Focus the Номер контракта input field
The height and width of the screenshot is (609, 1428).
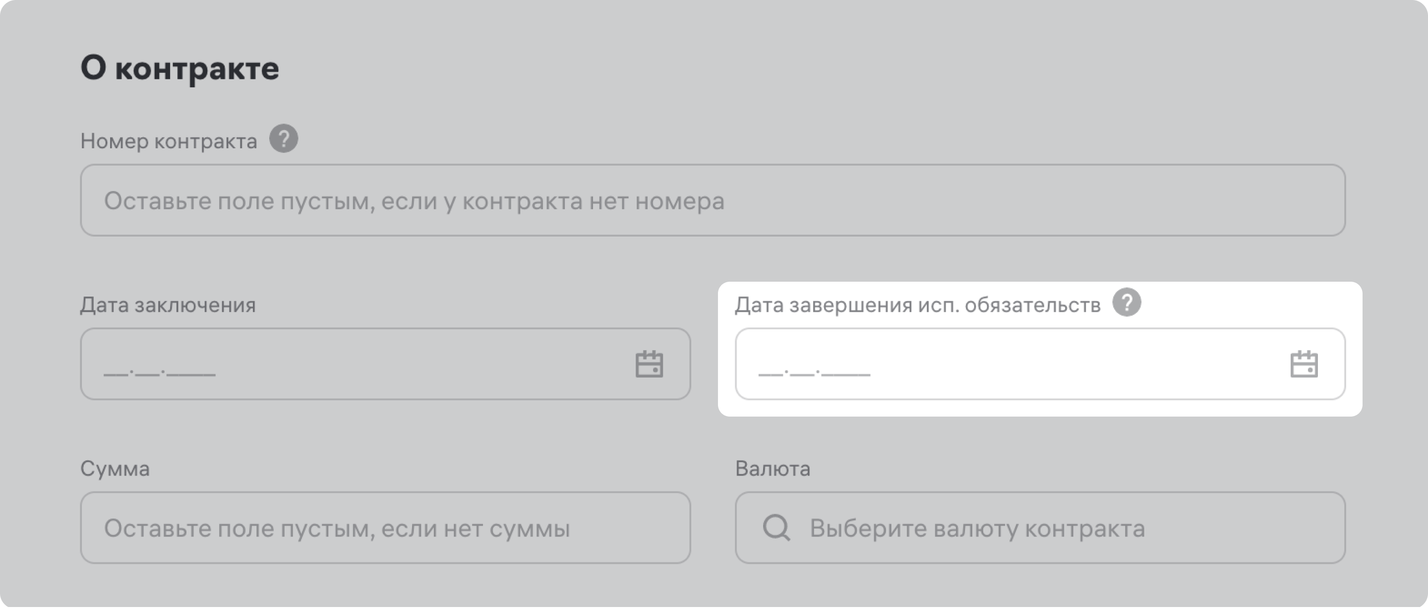pos(713,200)
